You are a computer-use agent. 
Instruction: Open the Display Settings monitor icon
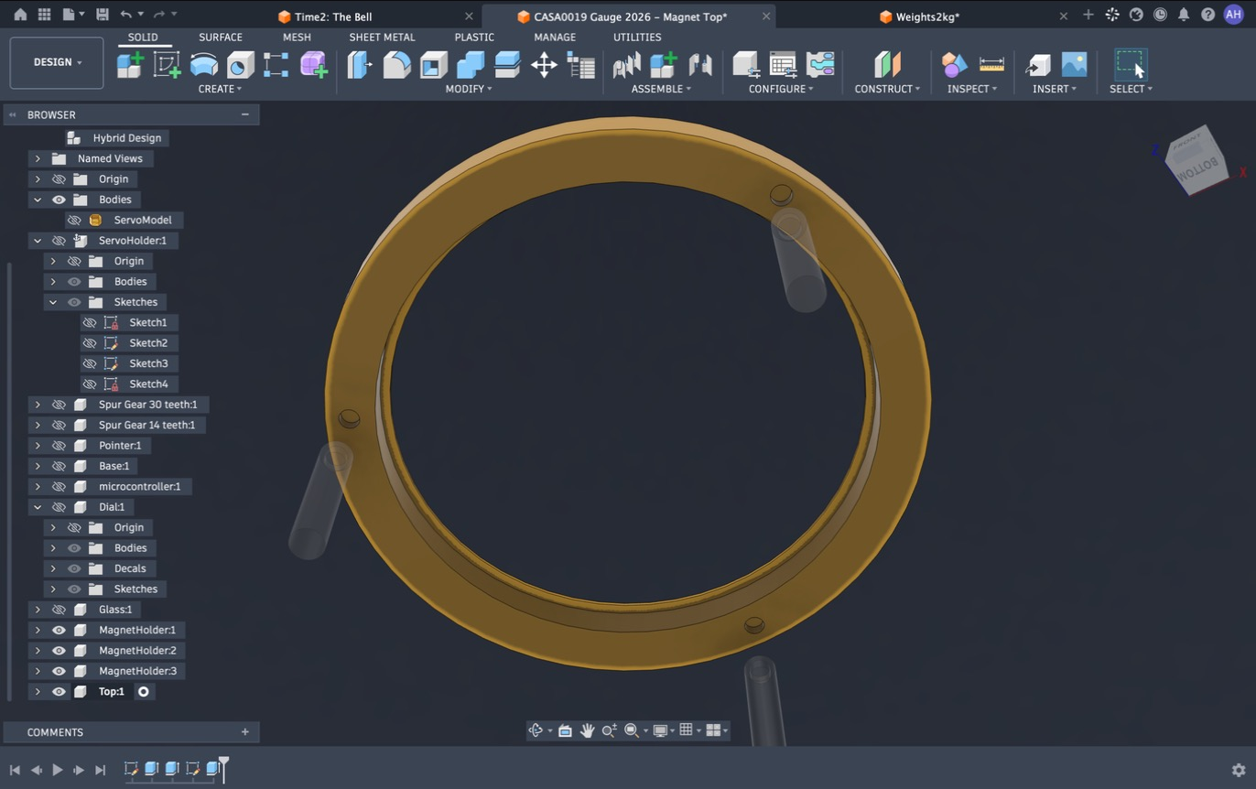click(x=660, y=730)
